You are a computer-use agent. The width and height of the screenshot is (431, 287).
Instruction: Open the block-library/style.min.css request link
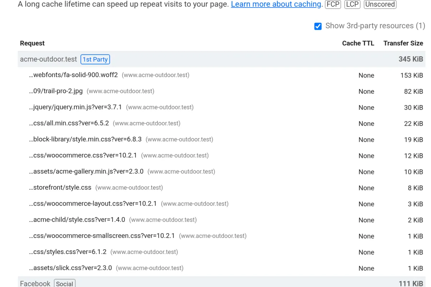(85, 139)
